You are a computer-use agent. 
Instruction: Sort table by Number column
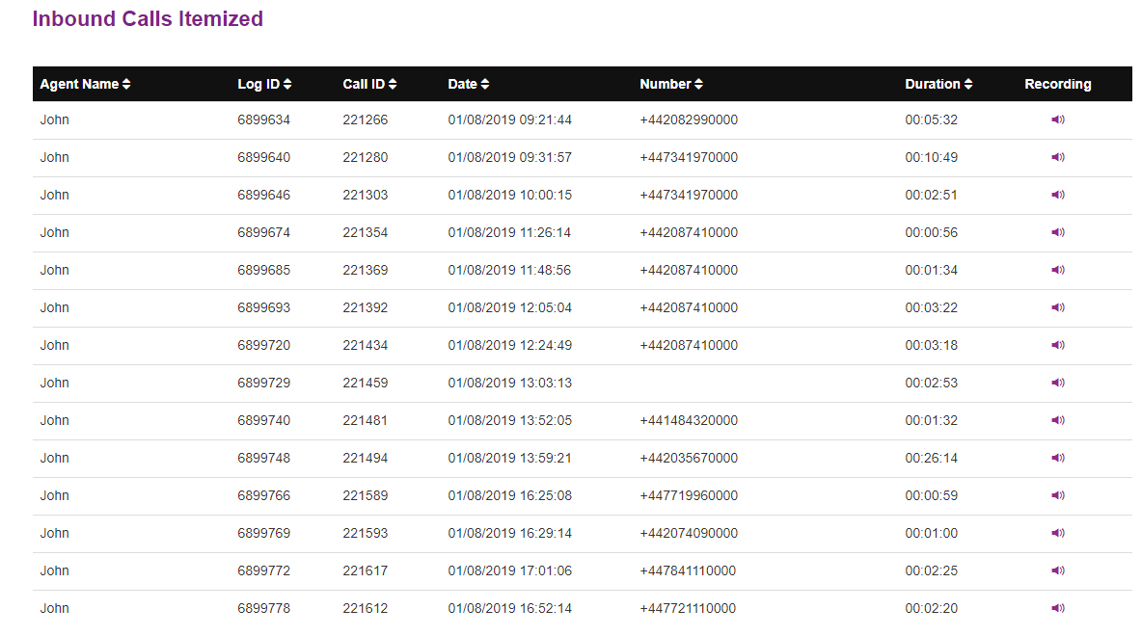[670, 84]
